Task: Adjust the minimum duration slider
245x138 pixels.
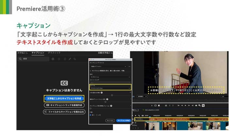Action: coord(106,102)
